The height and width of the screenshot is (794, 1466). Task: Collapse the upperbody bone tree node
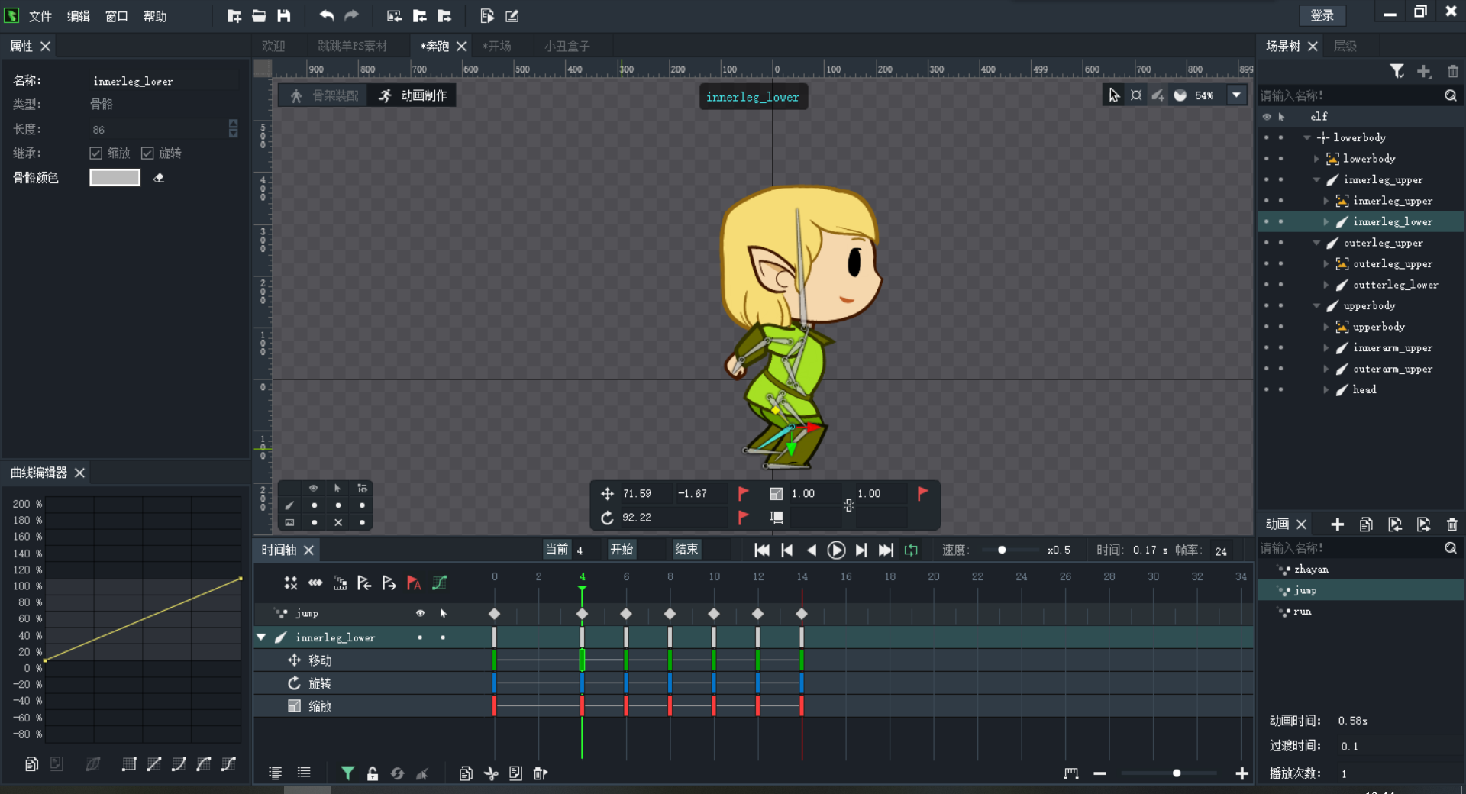click(x=1316, y=306)
